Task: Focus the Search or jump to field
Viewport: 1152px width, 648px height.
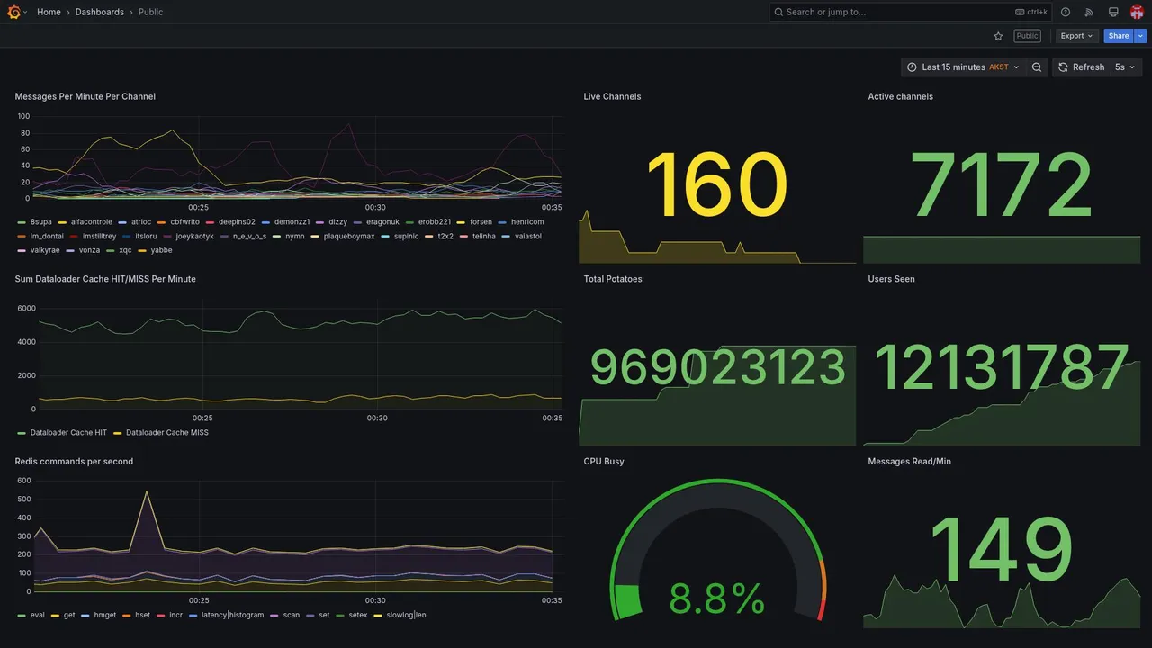Action: point(911,12)
